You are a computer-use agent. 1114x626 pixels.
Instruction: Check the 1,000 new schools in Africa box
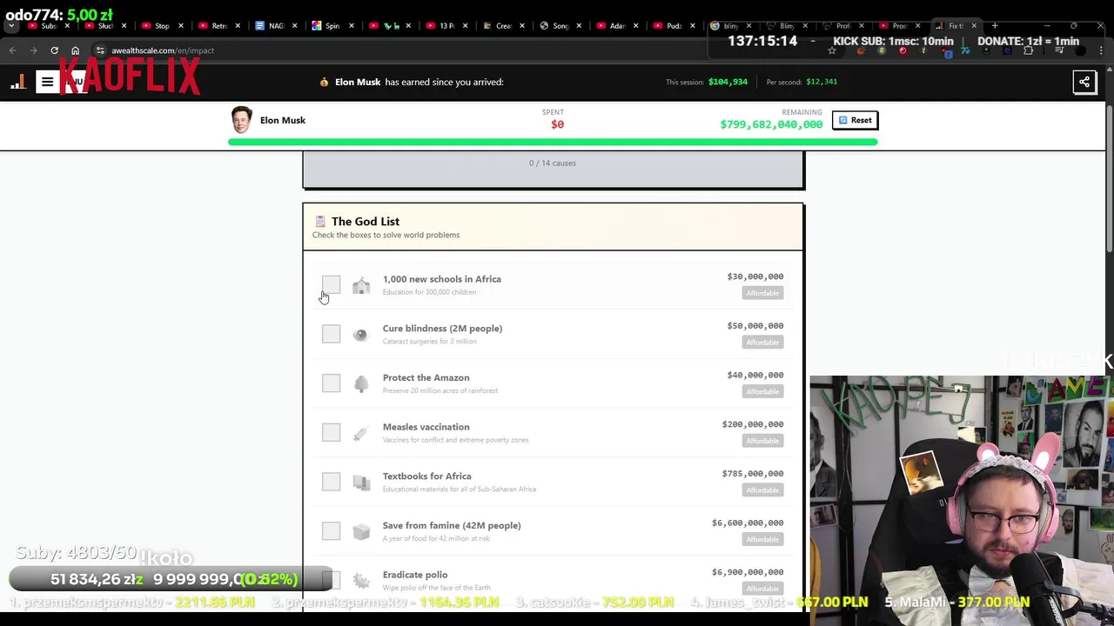pyautogui.click(x=331, y=285)
